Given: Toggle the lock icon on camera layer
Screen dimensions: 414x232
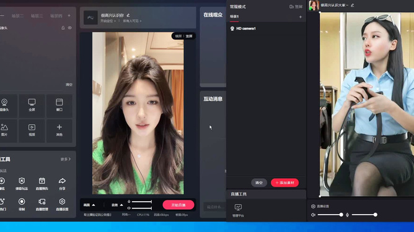Looking at the screenshot, I should 63,28.
